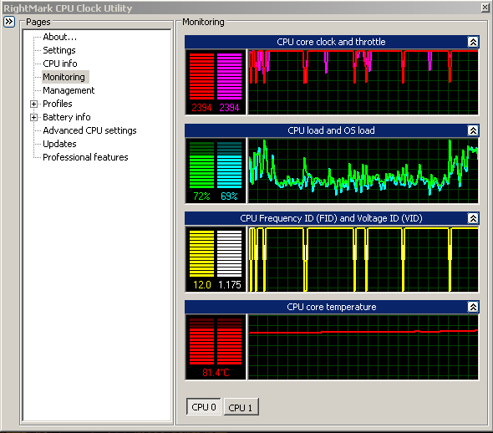Open the Settings page
493x433 pixels.
pos(59,50)
